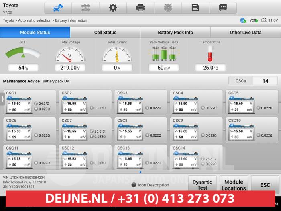Click the VIN JTDKN36U501084204 text
Screen dimensions: 281x211
point(24,178)
